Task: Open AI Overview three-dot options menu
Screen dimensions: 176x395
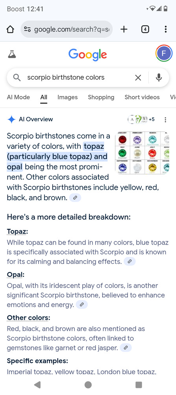Action: coord(165,120)
